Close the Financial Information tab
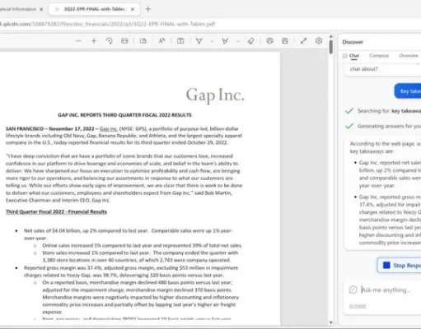Viewport: 421px width, 329px height. tap(41, 9)
